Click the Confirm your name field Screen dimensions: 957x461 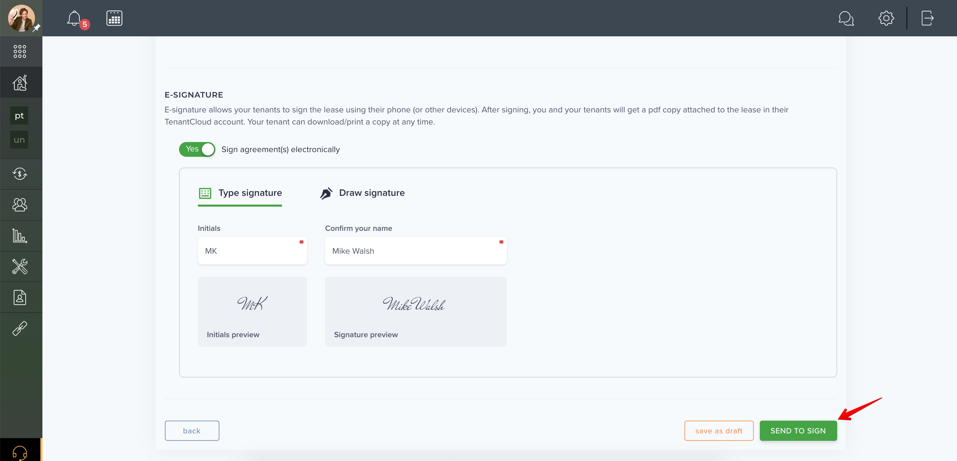click(415, 251)
